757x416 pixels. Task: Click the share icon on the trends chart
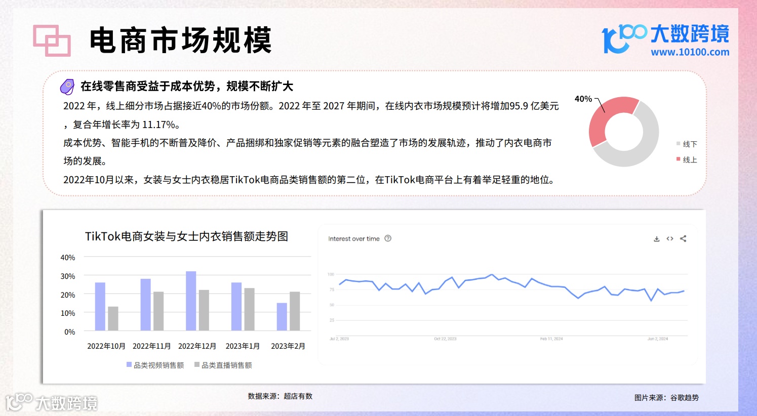[683, 239]
